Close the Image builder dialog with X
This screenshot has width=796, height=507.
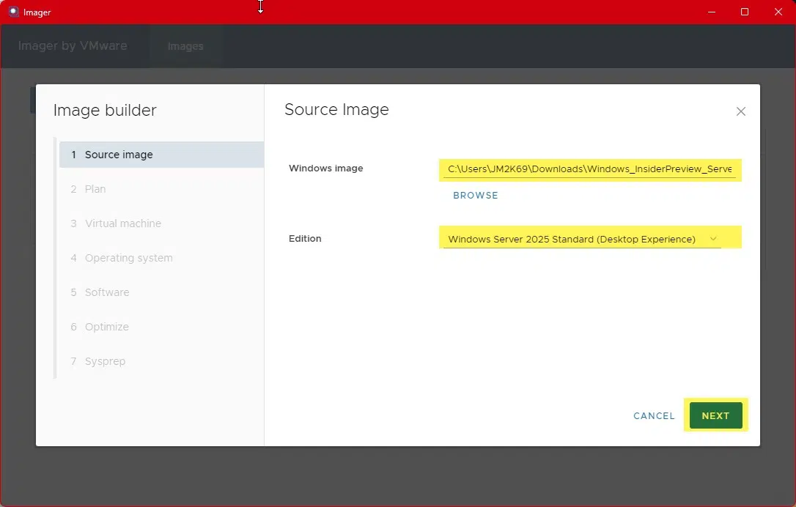740,111
